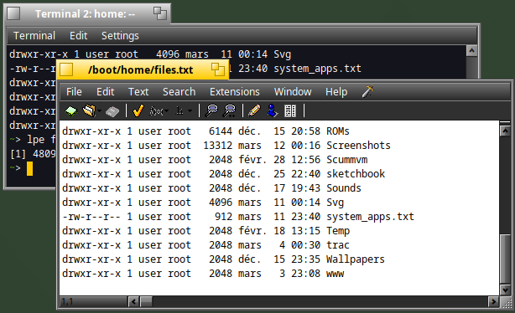Click the up arrow of Terminal scrollbar
This screenshot has height=313, width=515.
click(x=471, y=51)
